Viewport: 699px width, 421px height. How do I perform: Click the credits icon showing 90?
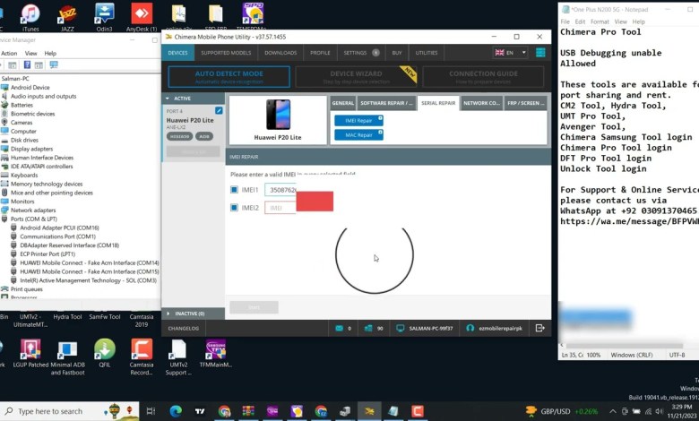click(368, 329)
